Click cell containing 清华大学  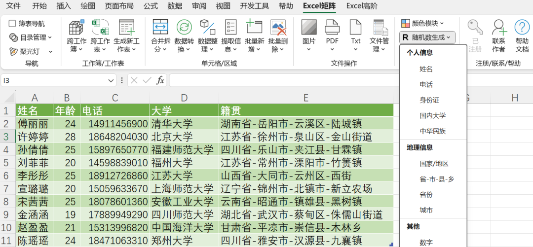click(184, 123)
